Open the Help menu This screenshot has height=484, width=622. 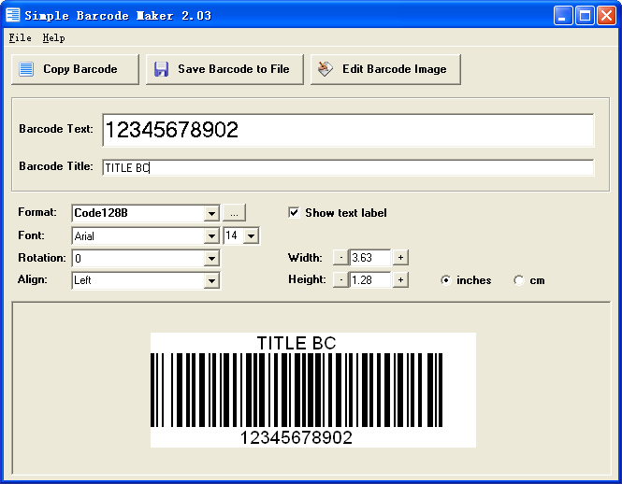[54, 37]
